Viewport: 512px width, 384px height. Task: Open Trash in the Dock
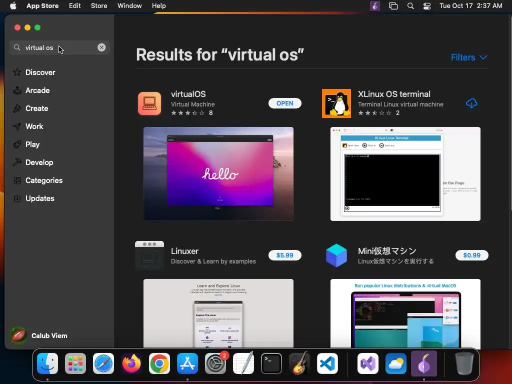point(464,363)
